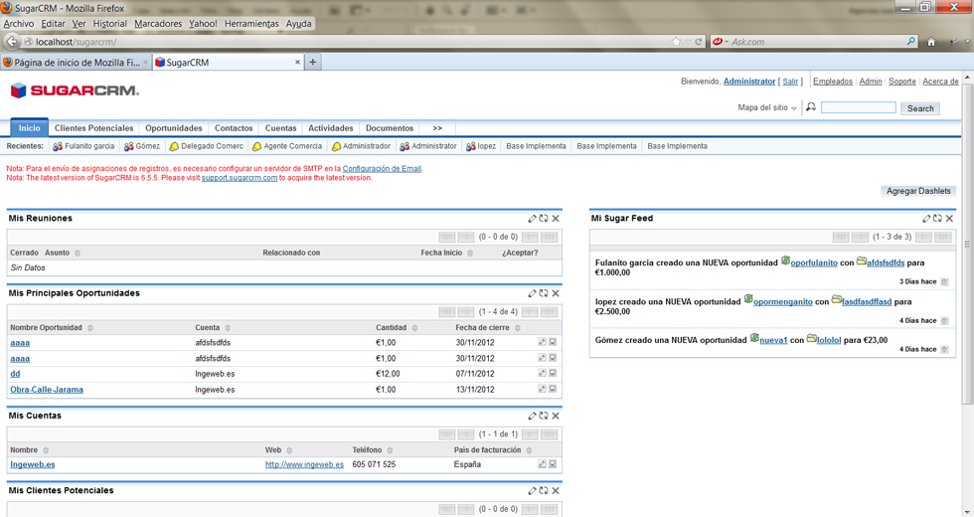
Task: Click the SugarCRM logo
Action: pos(75,90)
